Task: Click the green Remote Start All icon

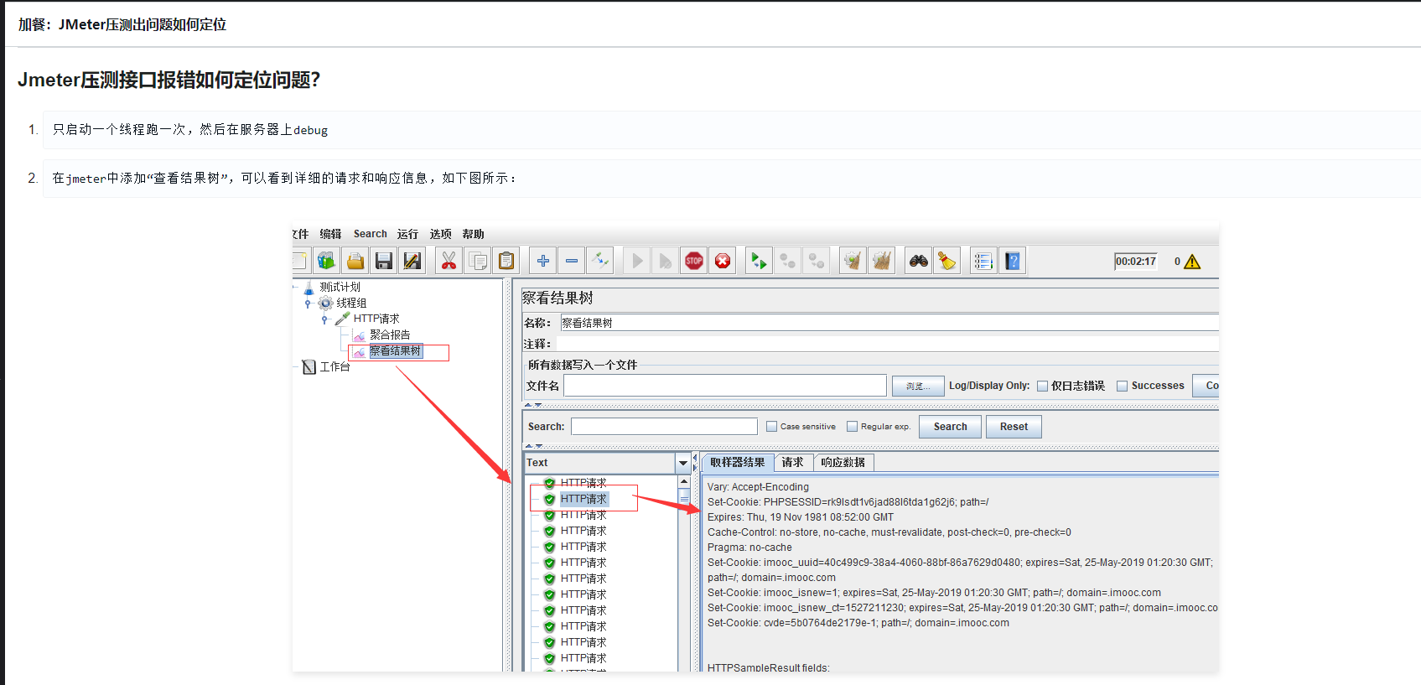Action: tap(760, 261)
